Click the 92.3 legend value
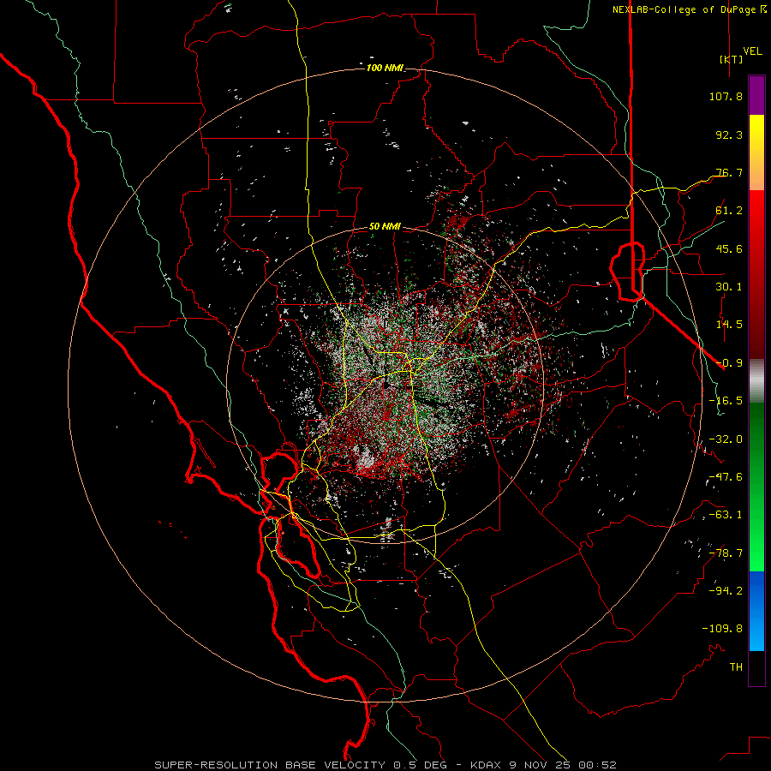This screenshot has height=771, width=771. point(729,134)
